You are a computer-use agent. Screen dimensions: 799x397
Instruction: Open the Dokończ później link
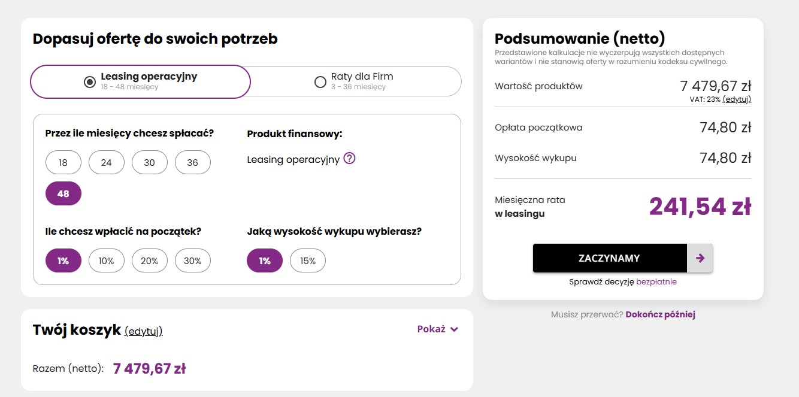point(660,314)
